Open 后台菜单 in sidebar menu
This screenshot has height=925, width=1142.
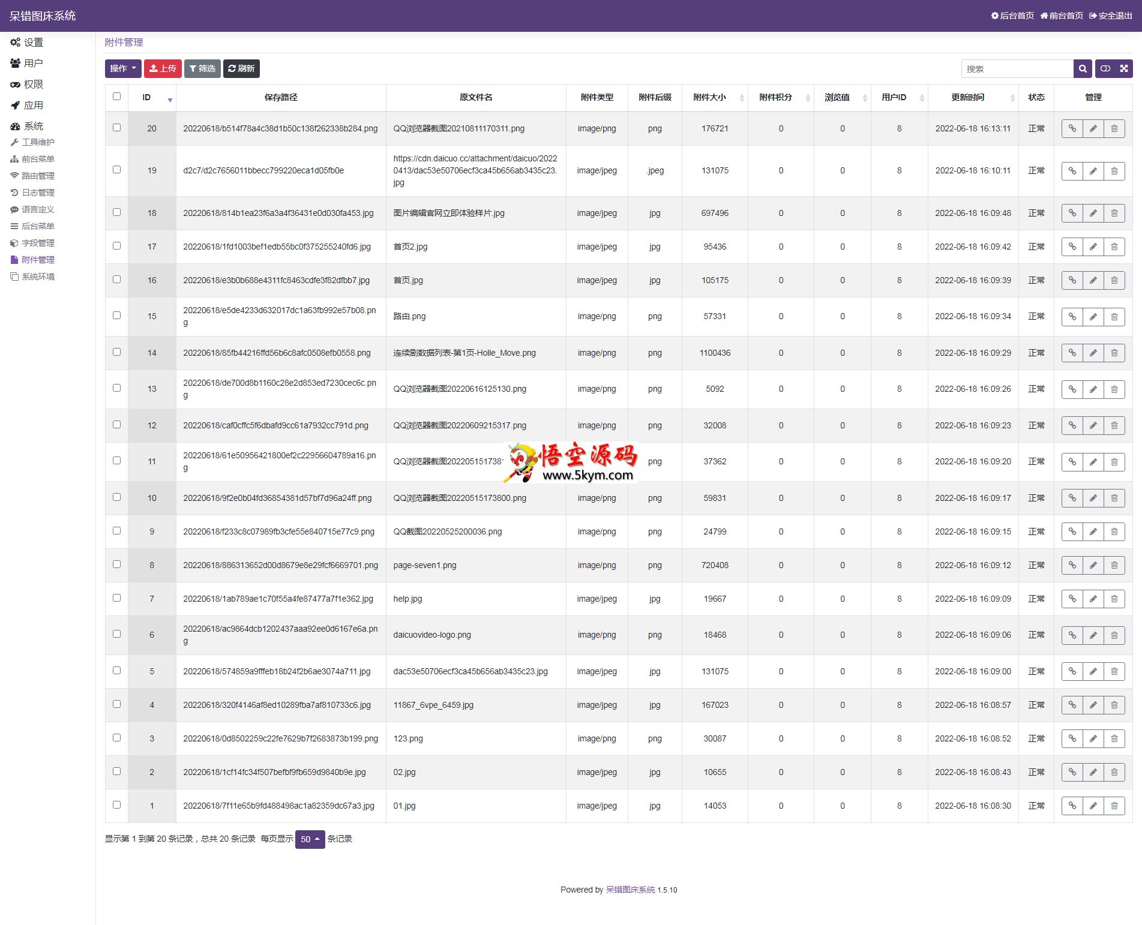point(33,226)
